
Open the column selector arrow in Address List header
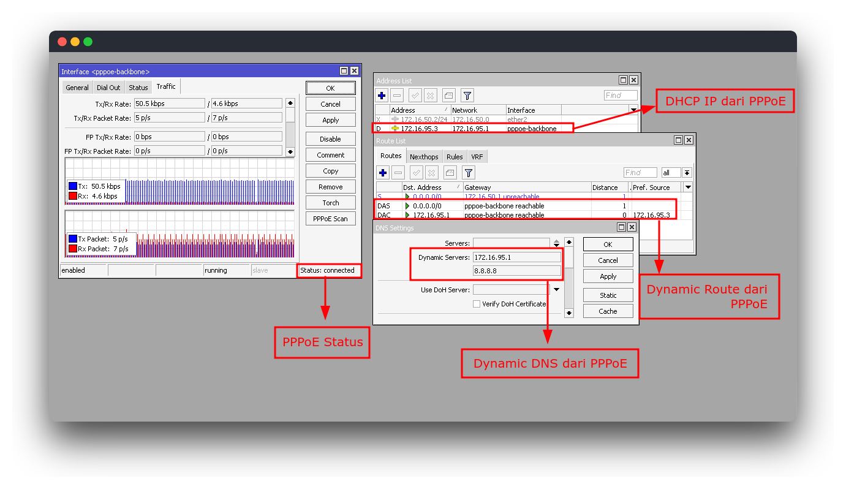coord(632,110)
